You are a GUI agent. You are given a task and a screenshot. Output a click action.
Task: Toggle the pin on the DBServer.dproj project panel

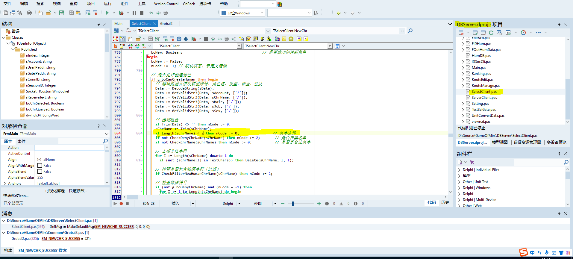(559, 24)
